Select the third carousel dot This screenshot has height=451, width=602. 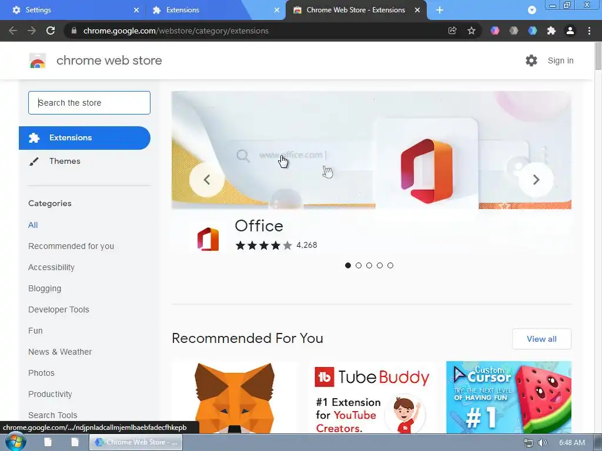pos(369,265)
